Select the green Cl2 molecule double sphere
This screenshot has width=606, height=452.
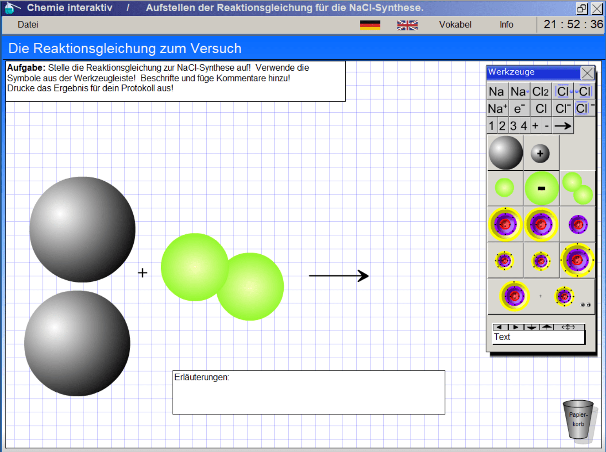tap(577, 188)
